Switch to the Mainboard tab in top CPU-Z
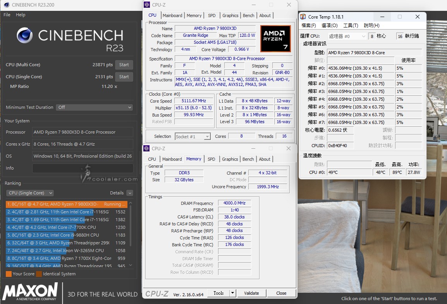Viewport: 447px width, 304px height. click(x=172, y=15)
